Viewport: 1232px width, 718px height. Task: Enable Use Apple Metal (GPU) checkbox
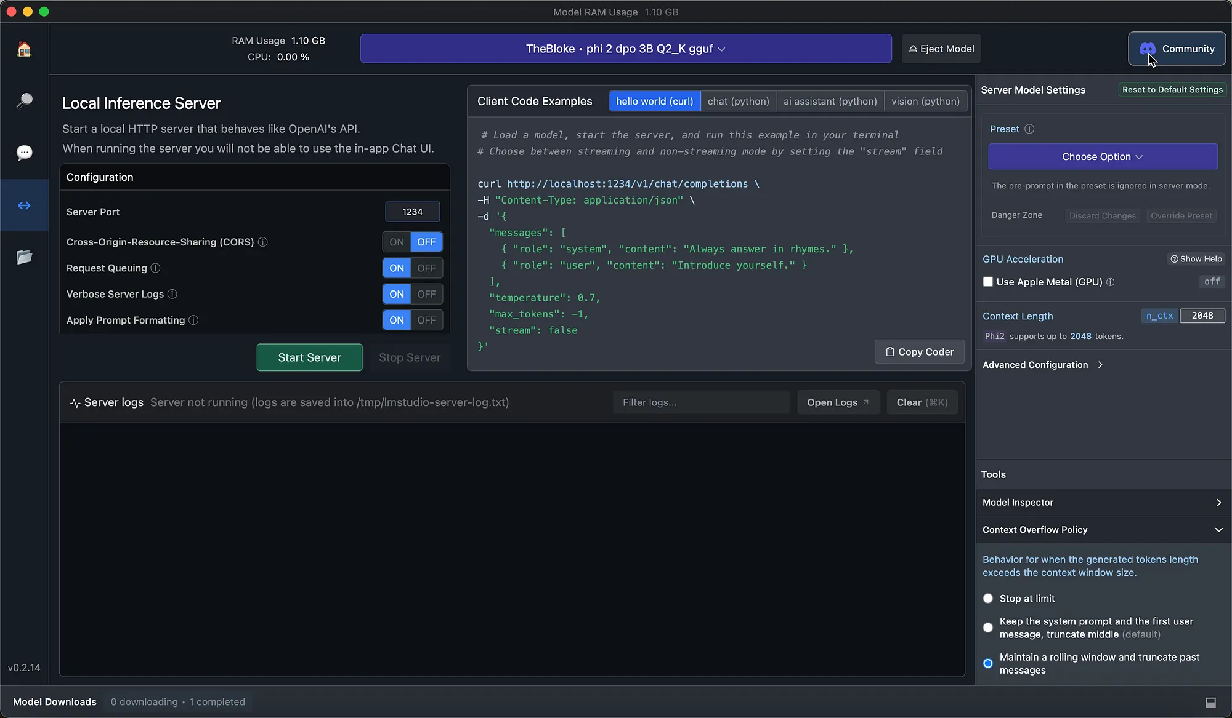click(988, 282)
